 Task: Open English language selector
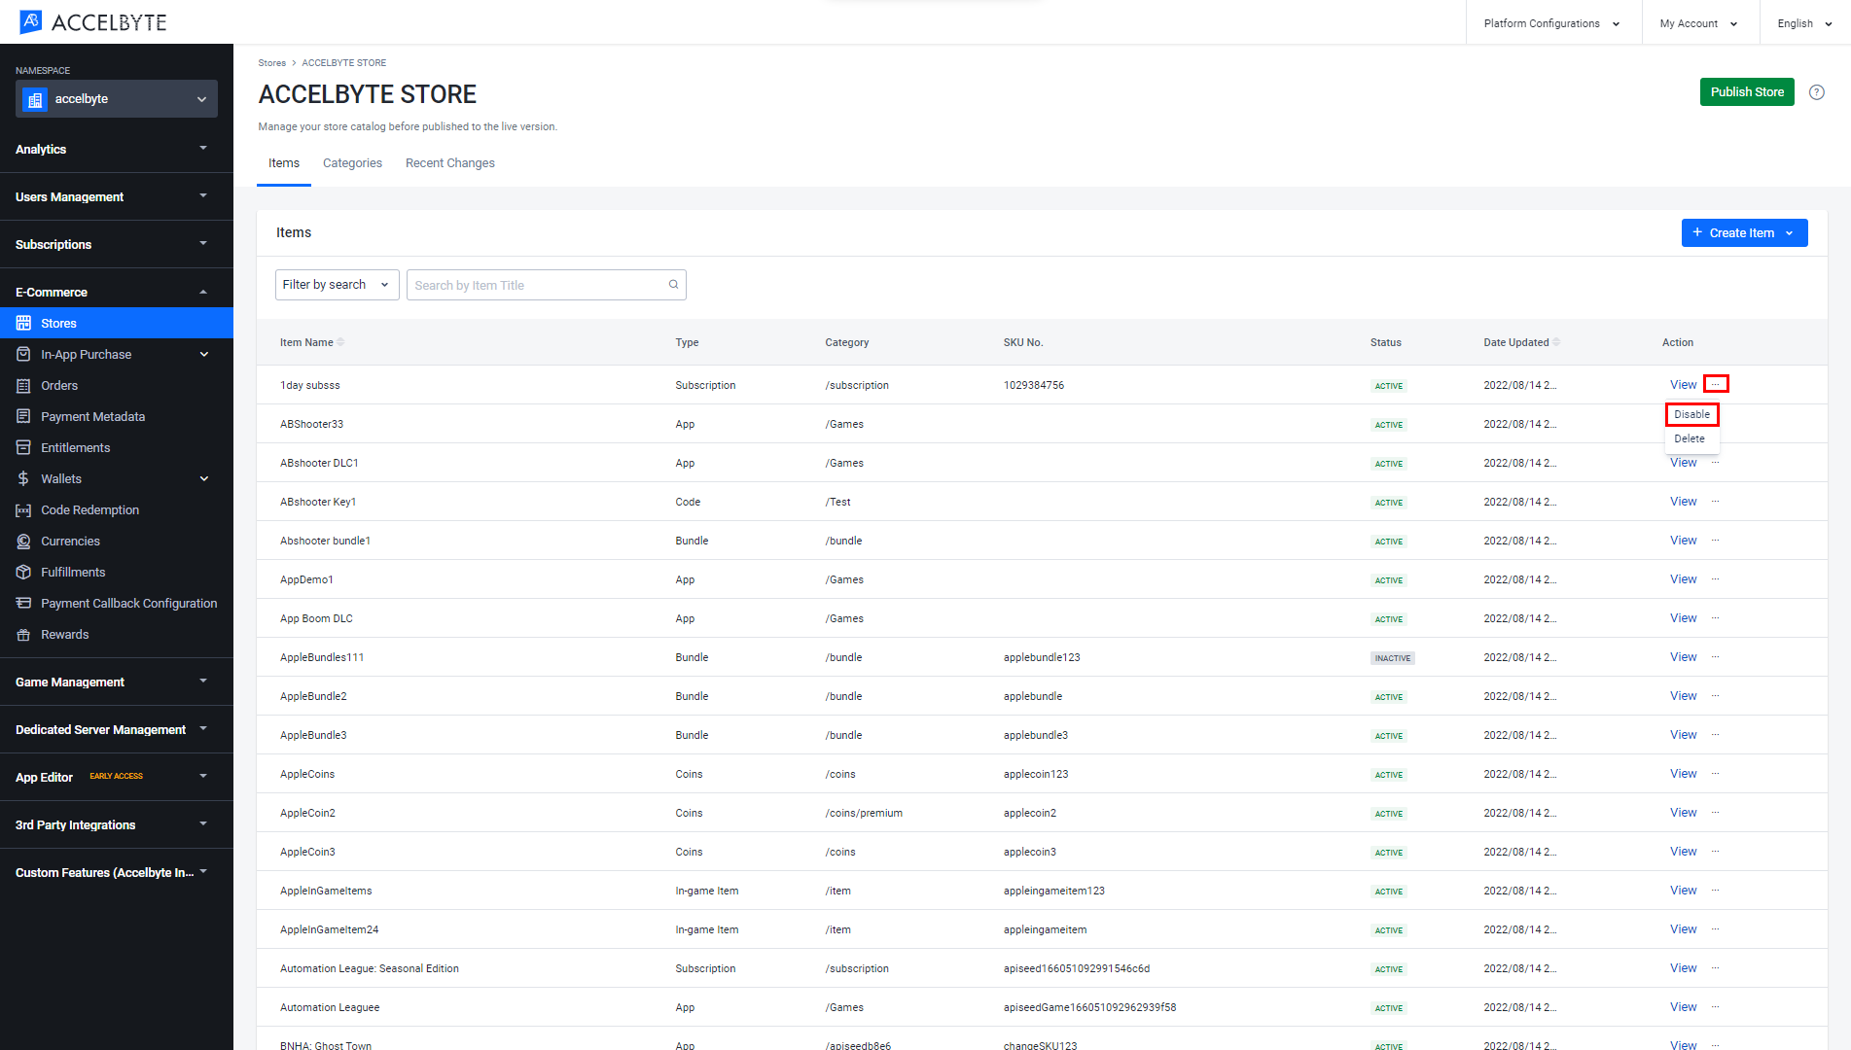coord(1804,23)
